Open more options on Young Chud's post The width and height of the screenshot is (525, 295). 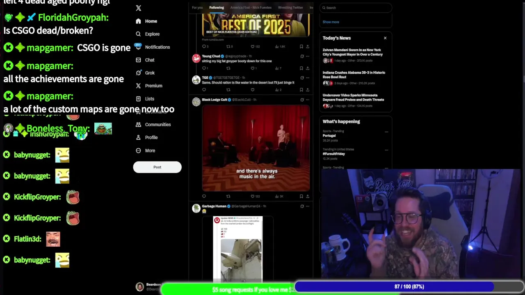308,56
